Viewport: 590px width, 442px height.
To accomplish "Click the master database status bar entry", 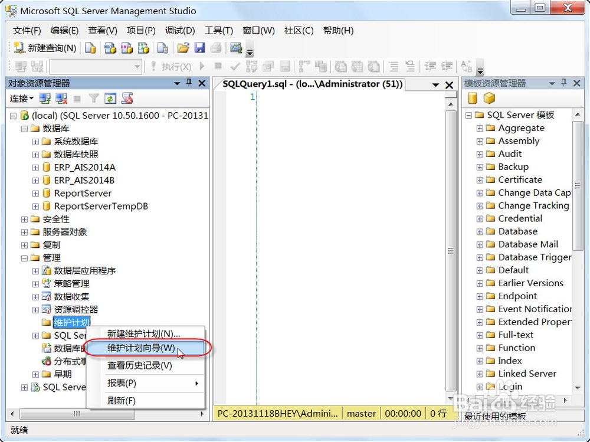I will (361, 414).
